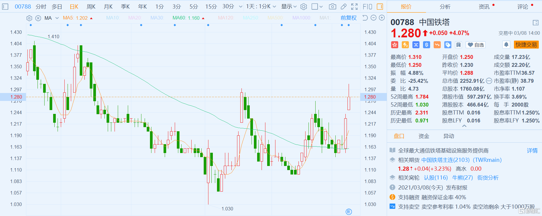Open the 资金 tab

(x=424, y=136)
